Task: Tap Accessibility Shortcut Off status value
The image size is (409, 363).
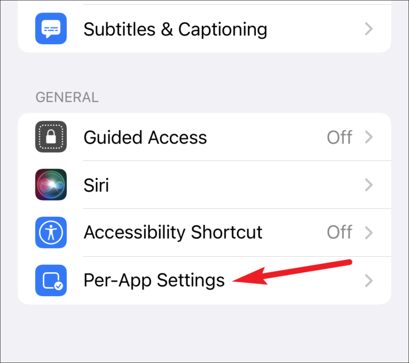Action: (x=339, y=232)
